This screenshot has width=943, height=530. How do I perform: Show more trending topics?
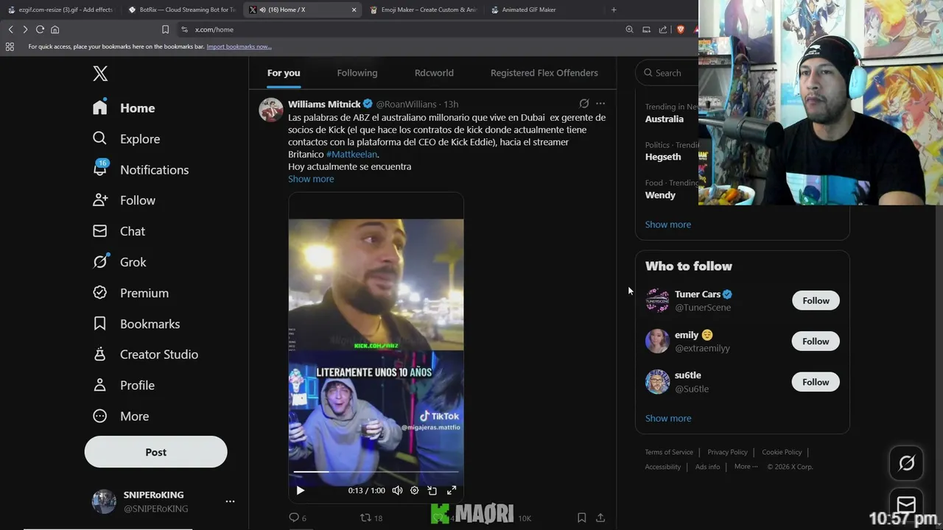pos(668,225)
